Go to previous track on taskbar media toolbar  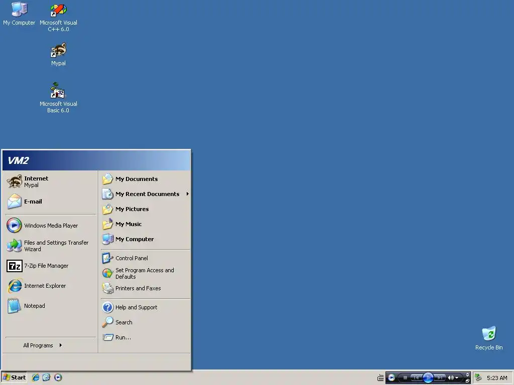416,378
